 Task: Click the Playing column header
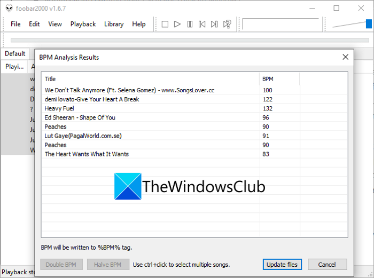[14, 67]
